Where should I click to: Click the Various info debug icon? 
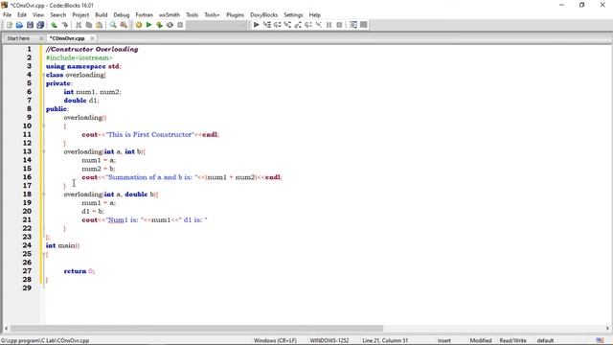pyautogui.click(x=364, y=25)
